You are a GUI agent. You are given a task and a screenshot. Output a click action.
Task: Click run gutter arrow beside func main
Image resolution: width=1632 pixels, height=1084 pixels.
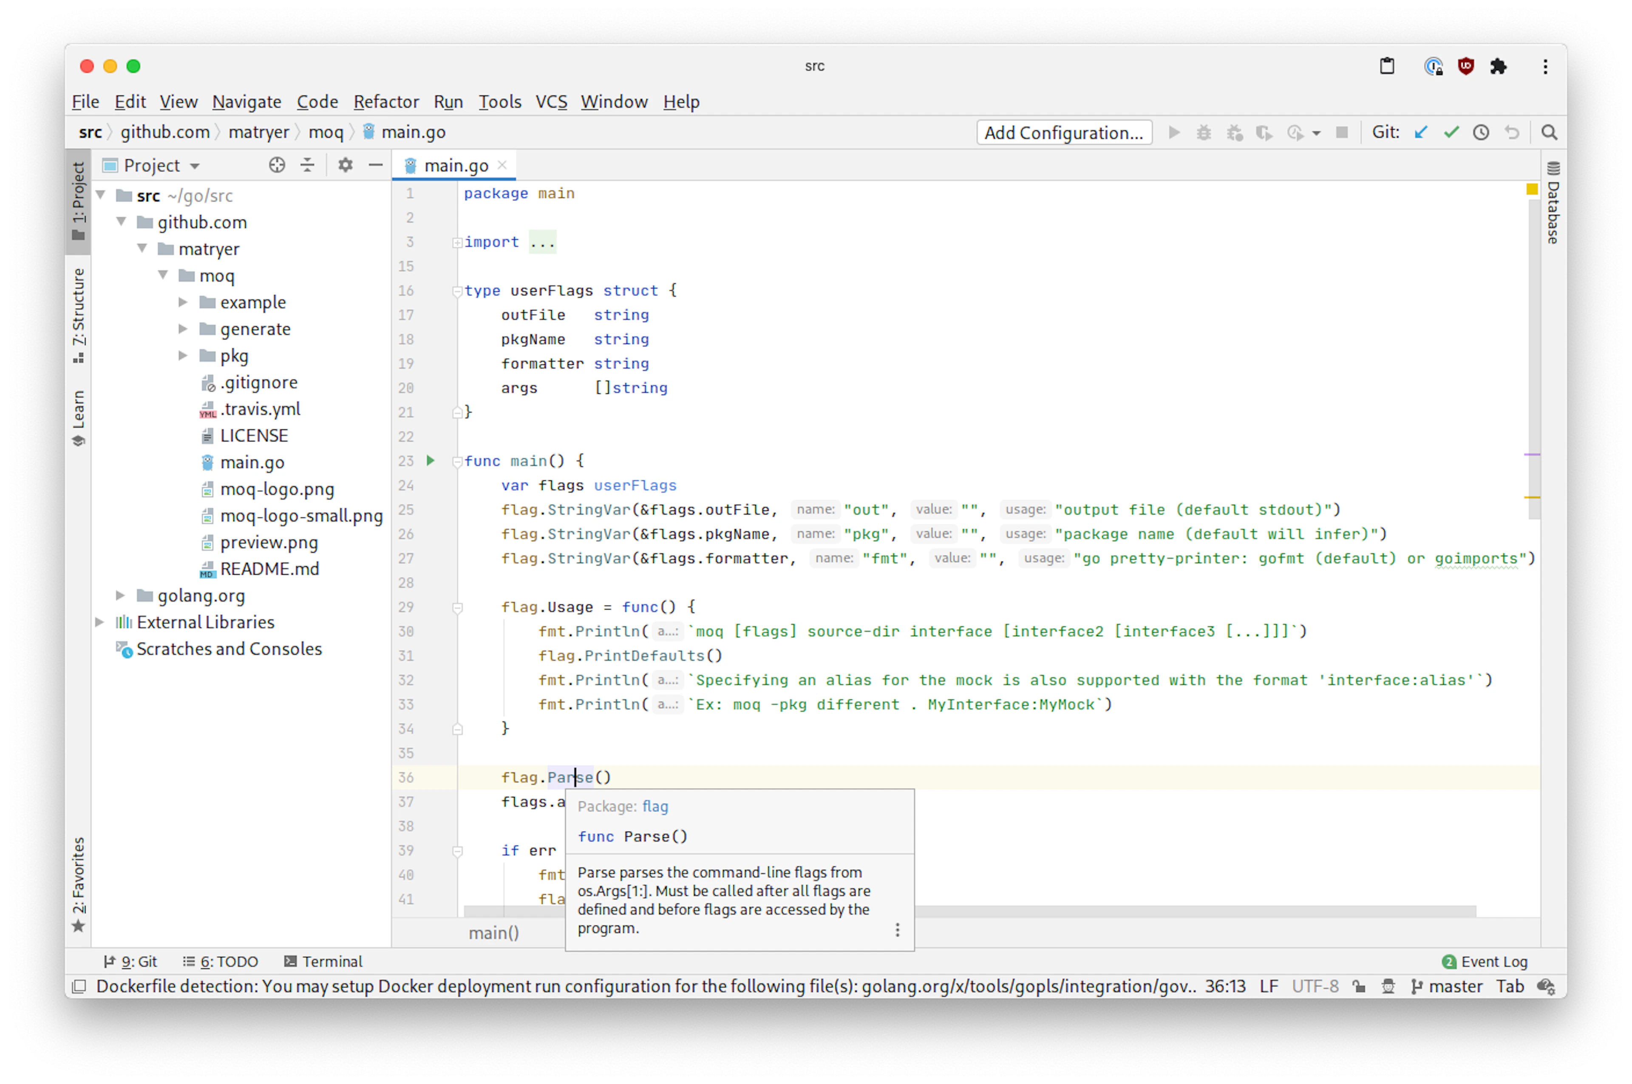(x=430, y=460)
